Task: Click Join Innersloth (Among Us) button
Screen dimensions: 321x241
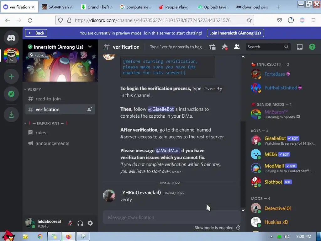Action: tap(235, 33)
